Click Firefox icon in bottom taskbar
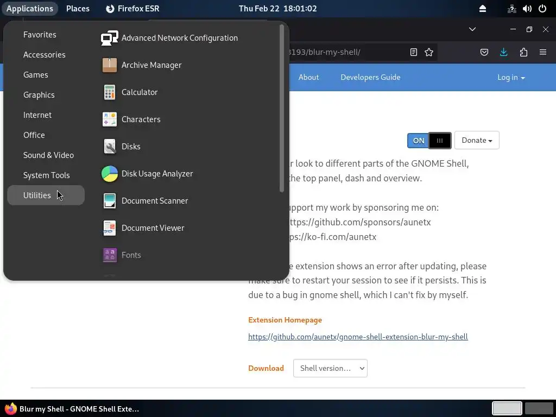This screenshot has height=417, width=556. pos(11,409)
